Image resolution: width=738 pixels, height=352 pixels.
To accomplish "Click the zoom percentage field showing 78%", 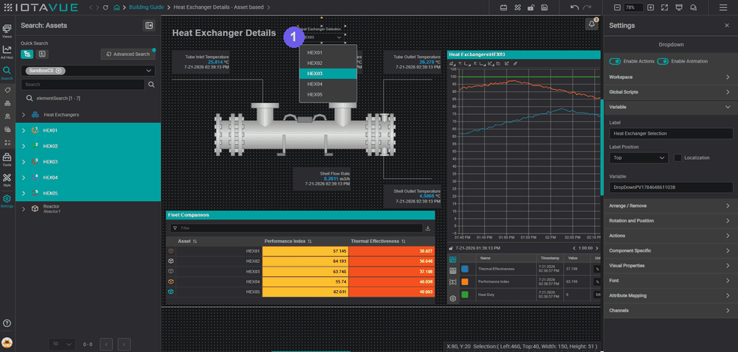I will (x=634, y=7).
